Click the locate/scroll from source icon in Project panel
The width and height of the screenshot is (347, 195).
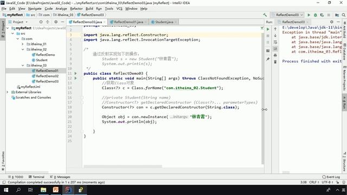click(x=41, y=22)
